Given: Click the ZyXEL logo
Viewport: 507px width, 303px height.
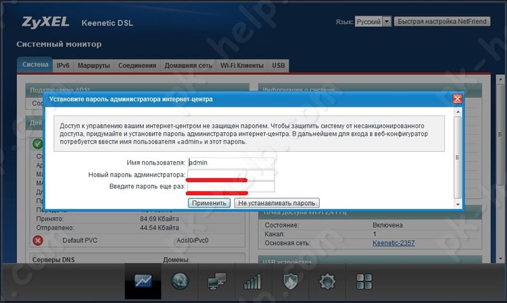Looking at the screenshot, I should (45, 22).
